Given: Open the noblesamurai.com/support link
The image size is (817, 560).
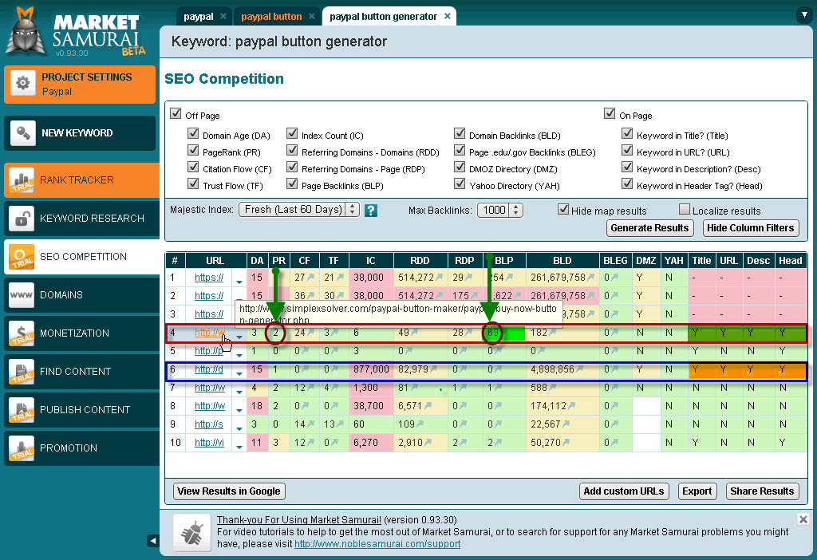Looking at the screenshot, I should pyautogui.click(x=377, y=544).
